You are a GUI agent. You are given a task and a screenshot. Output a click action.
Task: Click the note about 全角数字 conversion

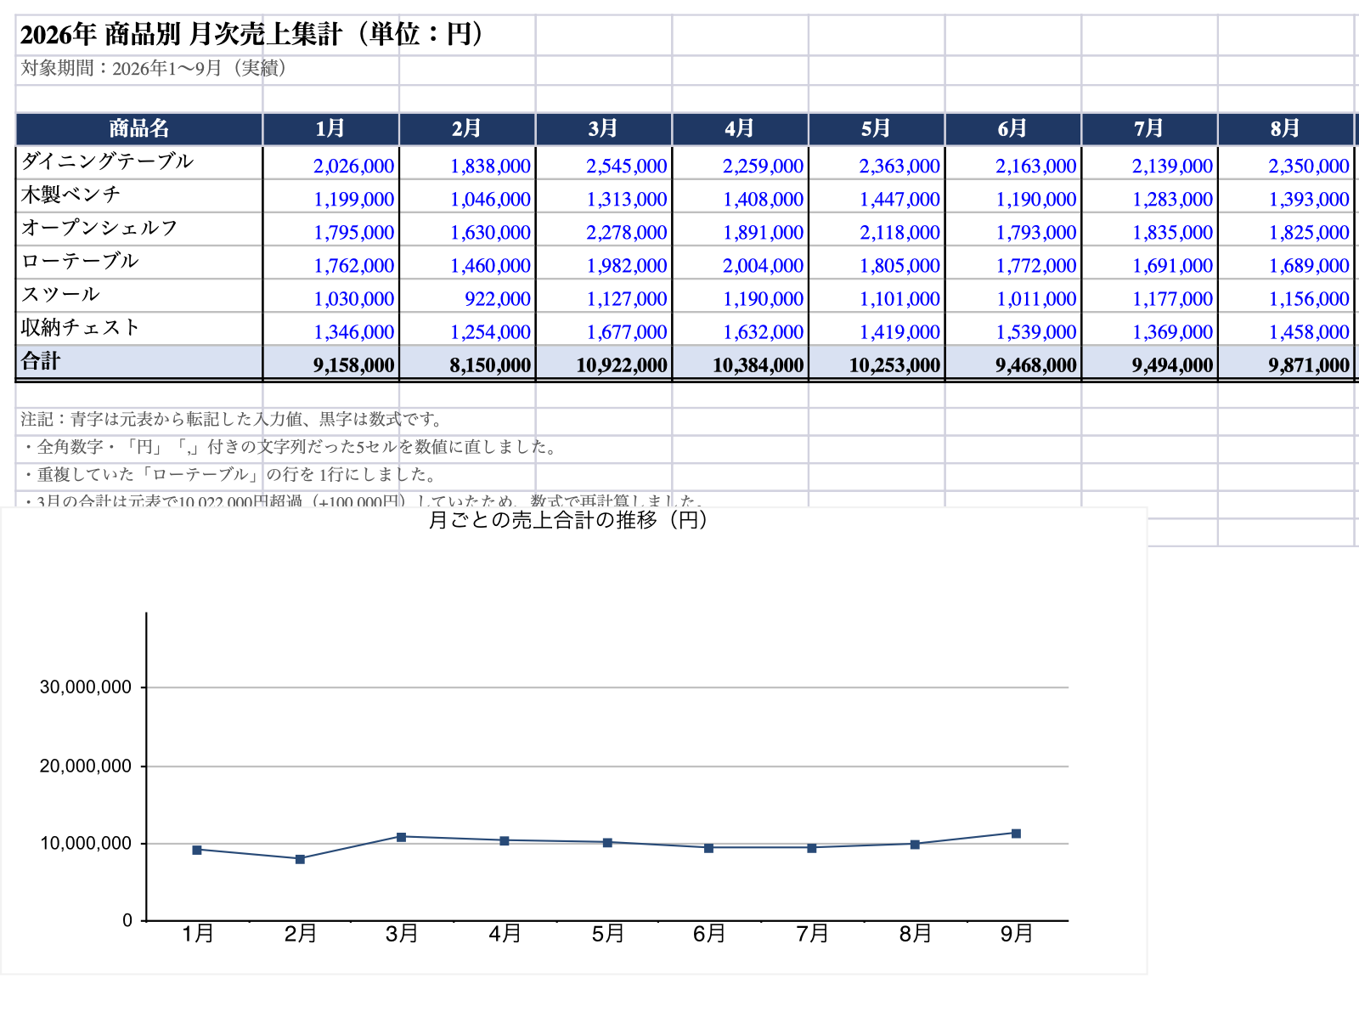point(290,447)
